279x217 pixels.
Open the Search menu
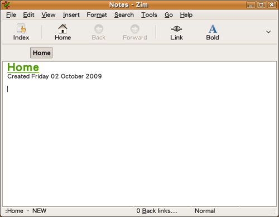pos(124,14)
